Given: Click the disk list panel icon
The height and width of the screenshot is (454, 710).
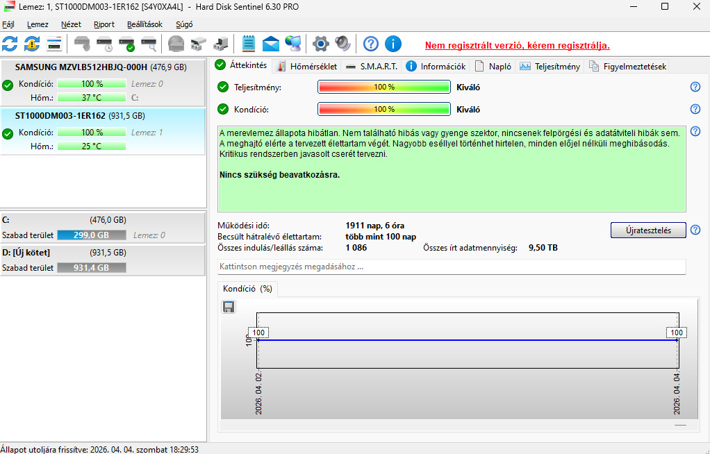Looking at the screenshot, I should click(54, 44).
